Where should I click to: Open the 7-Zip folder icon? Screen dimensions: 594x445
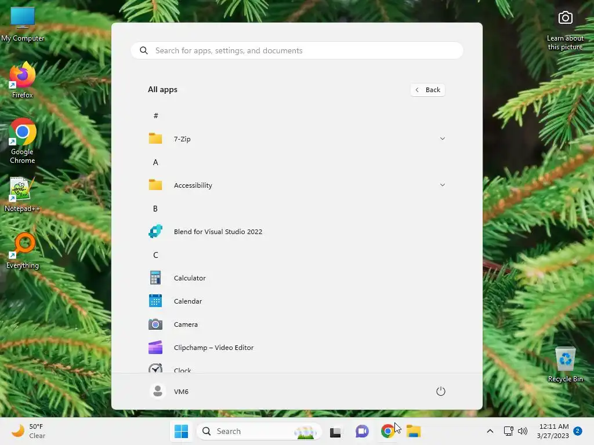coord(155,138)
